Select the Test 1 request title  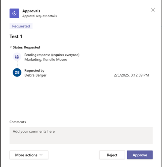(x=16, y=36)
